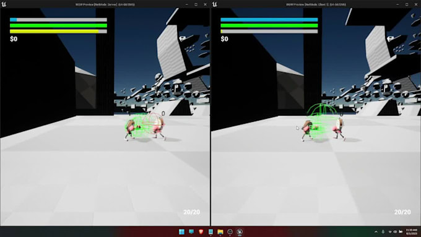
Task: Maximize the Server preview window
Action: [x=196, y=4]
